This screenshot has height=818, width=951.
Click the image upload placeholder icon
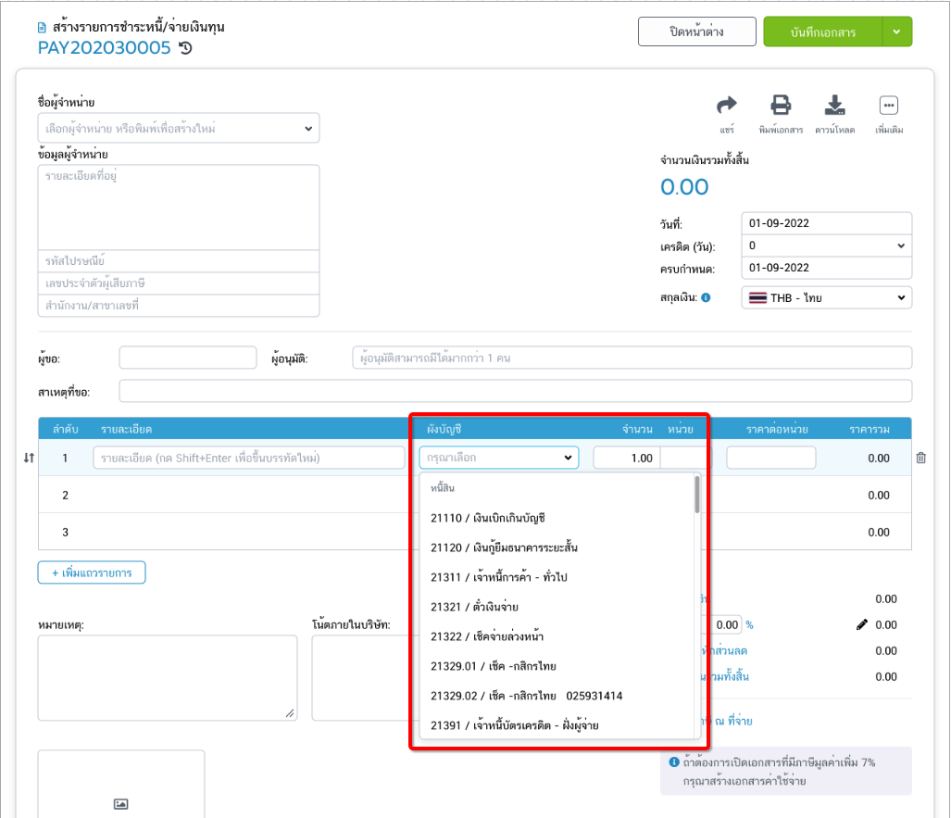[x=120, y=803]
